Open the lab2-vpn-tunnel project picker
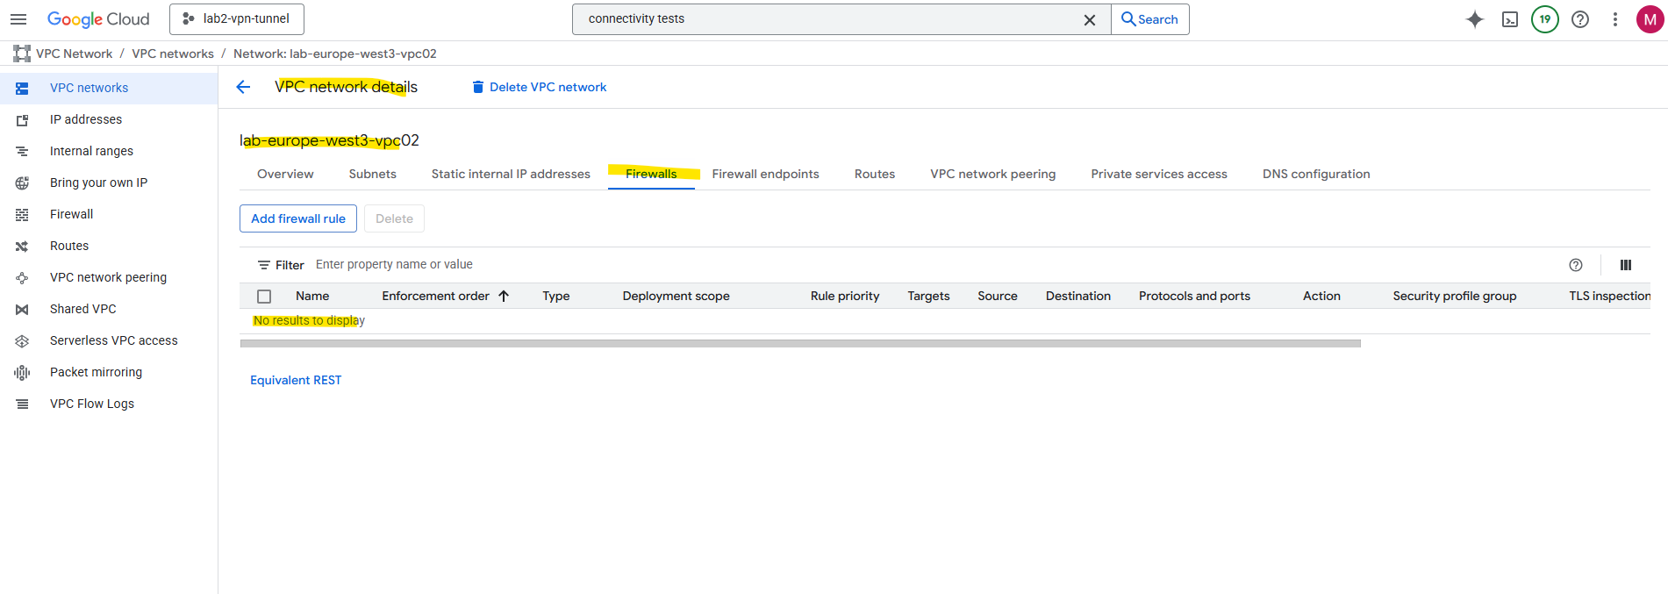This screenshot has height=594, width=1668. [237, 19]
